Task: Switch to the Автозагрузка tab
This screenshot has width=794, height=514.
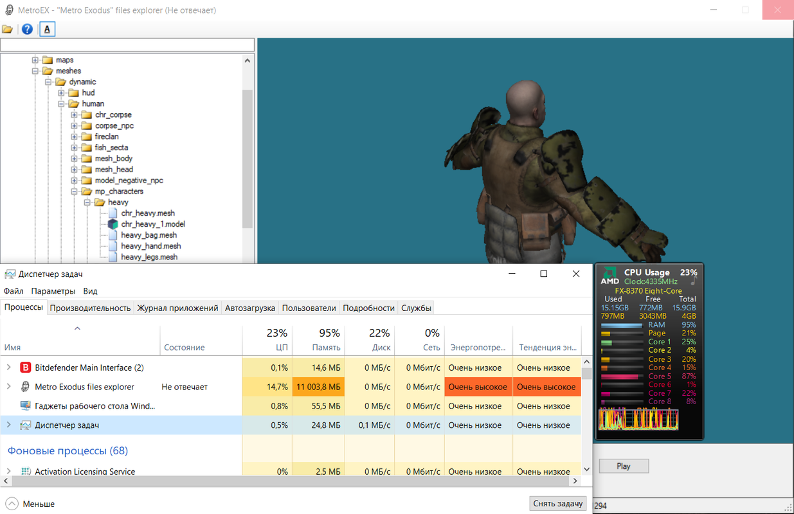Action: pos(250,308)
